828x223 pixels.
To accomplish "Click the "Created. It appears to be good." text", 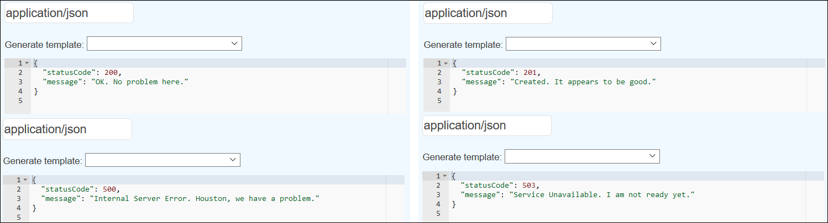I will [583, 82].
